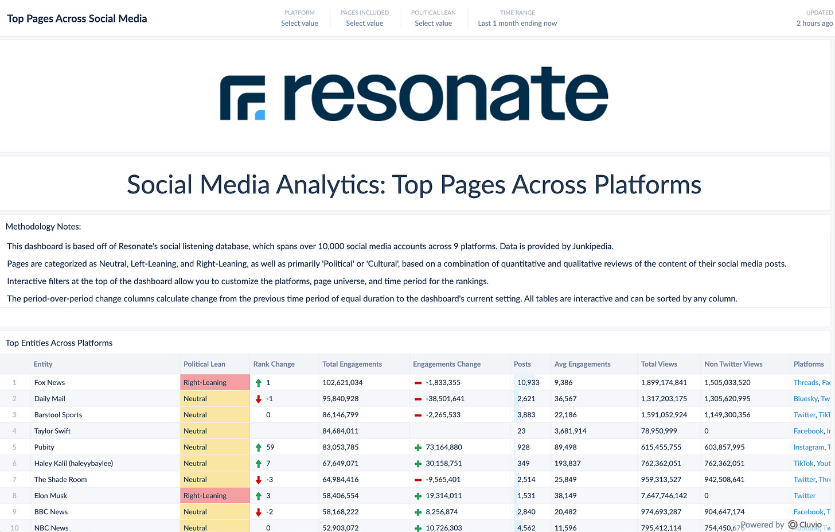Image resolution: width=835 pixels, height=532 pixels.
Task: Open Twitter link in The Shade Room row
Action: 804,479
